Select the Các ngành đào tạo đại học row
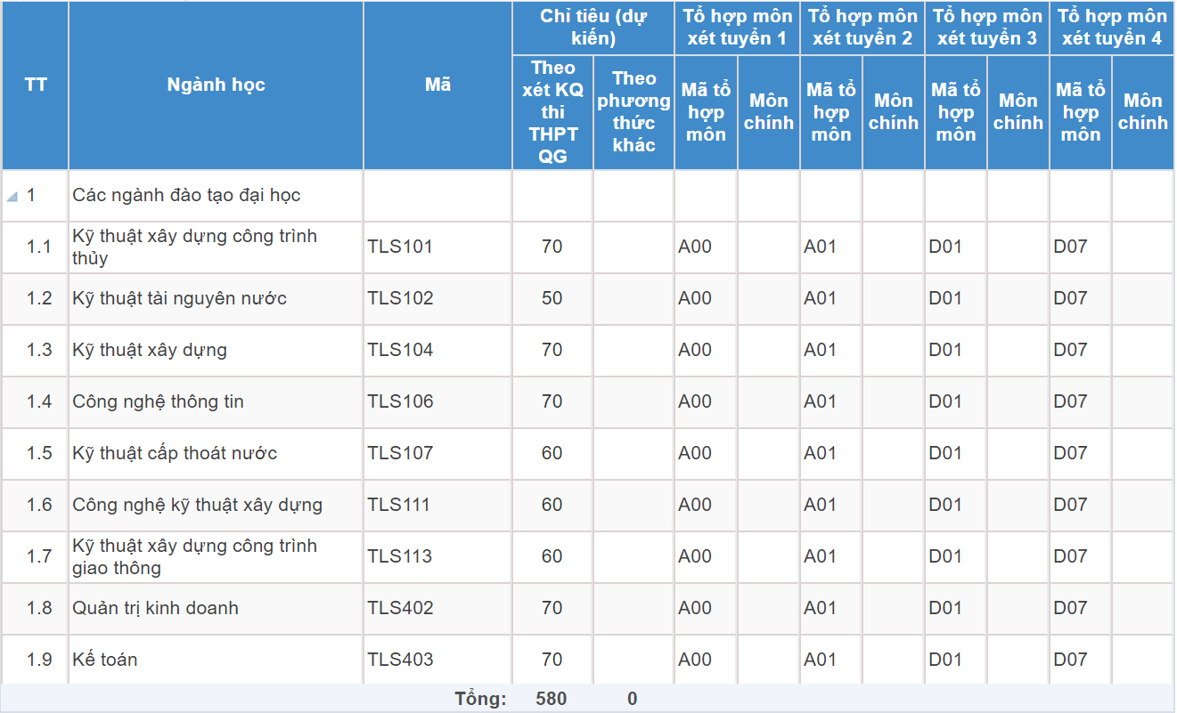The image size is (1177, 713). [186, 195]
